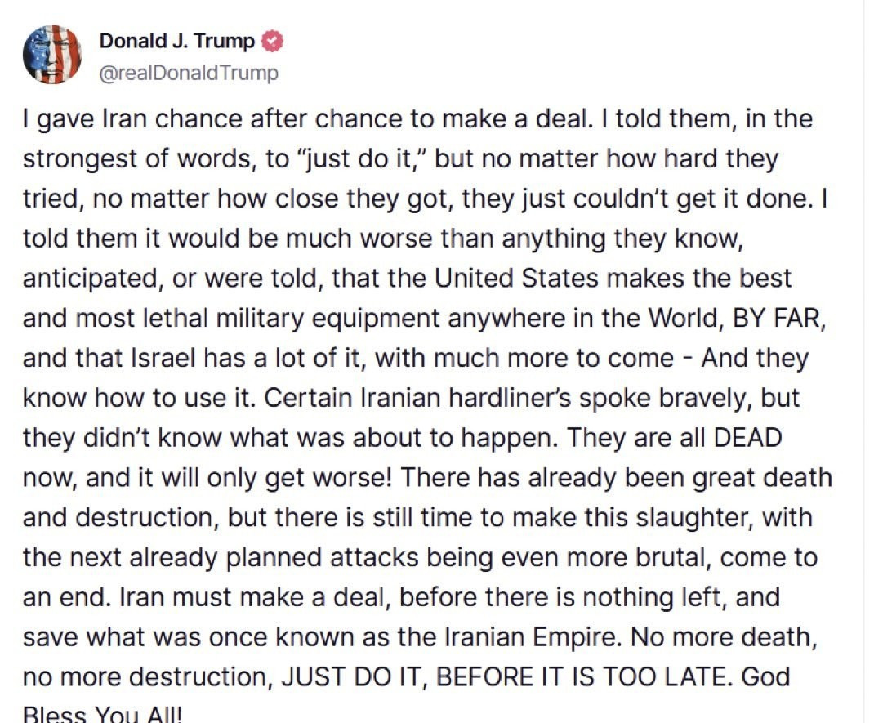Screen dimensions: 874x723
Task: Click the capitalized word "DEAD"
Action: (748, 438)
